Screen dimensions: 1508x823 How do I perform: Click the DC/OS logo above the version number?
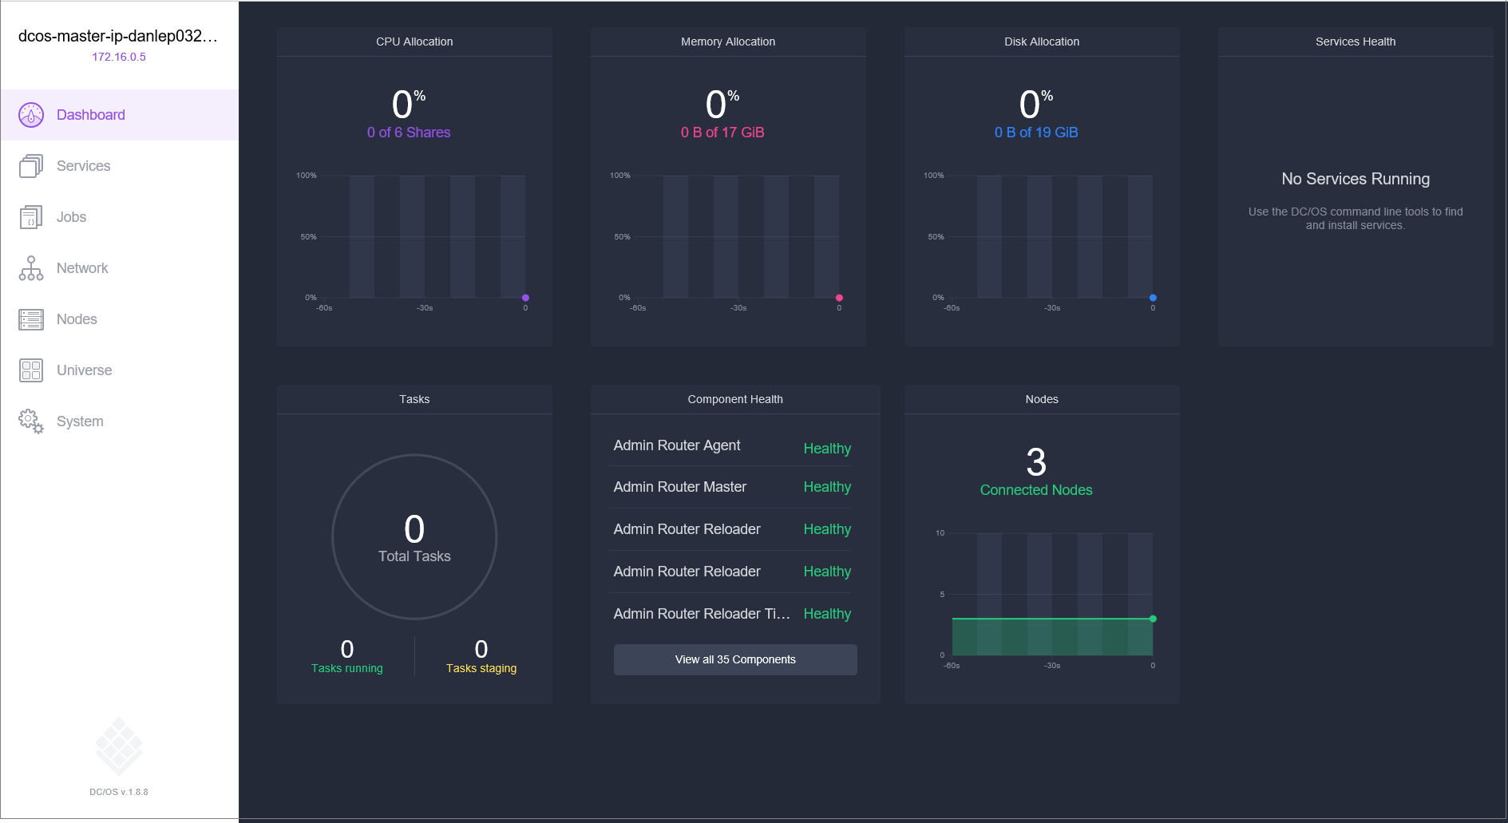118,746
